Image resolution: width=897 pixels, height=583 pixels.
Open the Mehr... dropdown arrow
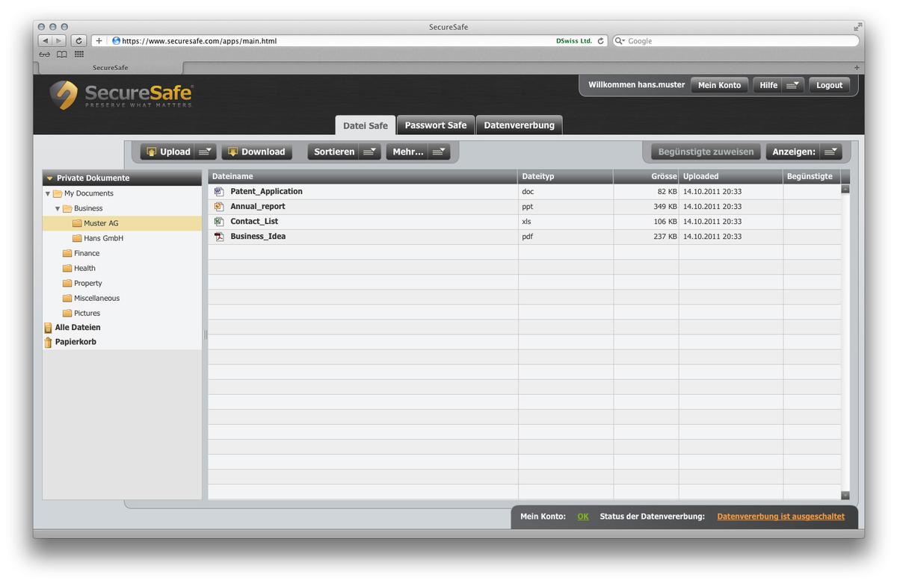(x=440, y=152)
